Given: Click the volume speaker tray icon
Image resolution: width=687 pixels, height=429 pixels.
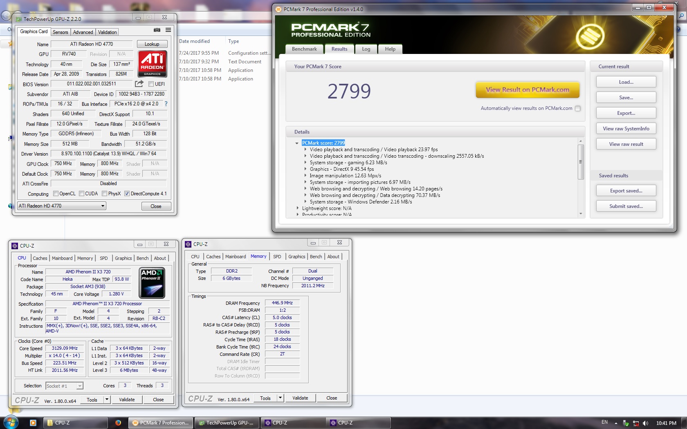Looking at the screenshot, I should (x=645, y=423).
